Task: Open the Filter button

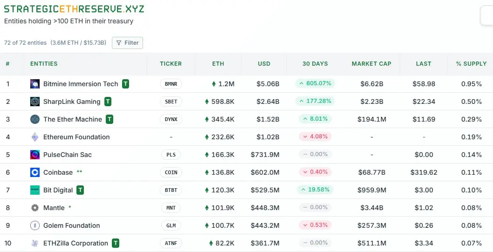Action: tap(127, 43)
